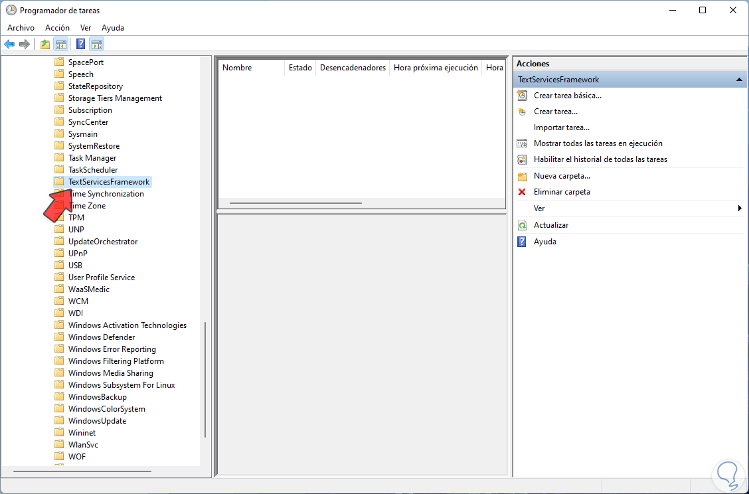Click the tree pane vertical scrollbar
The image size is (749, 494).
(x=205, y=379)
